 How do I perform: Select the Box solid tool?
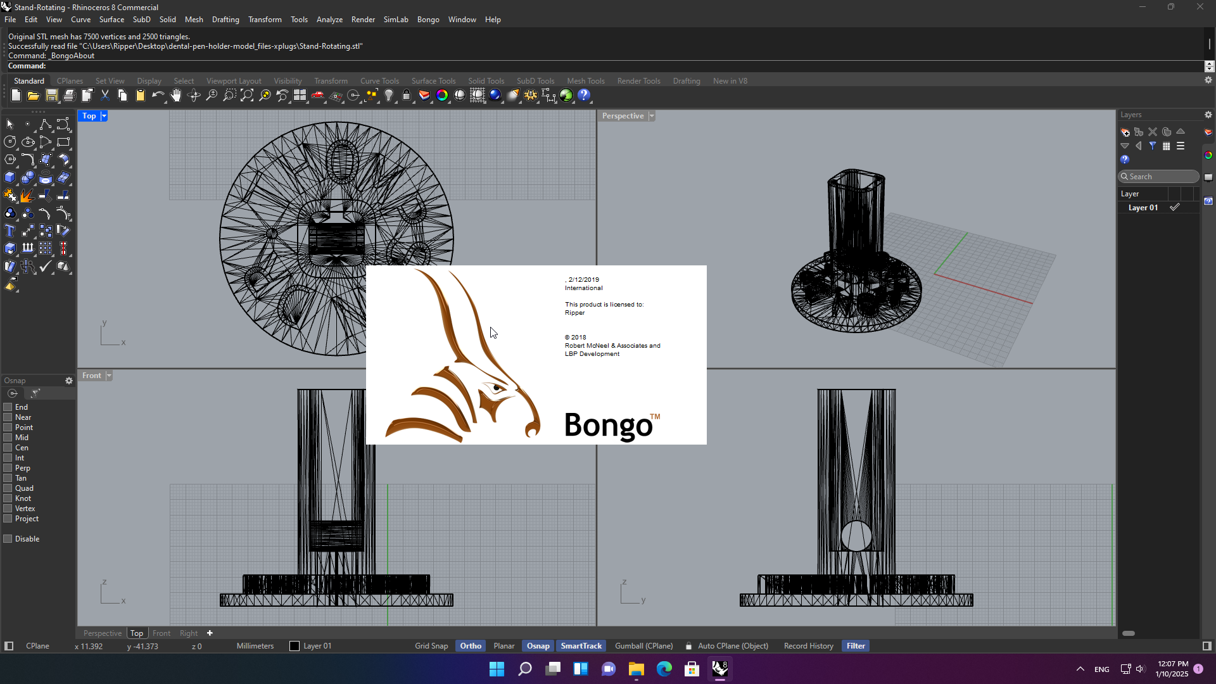[10, 177]
